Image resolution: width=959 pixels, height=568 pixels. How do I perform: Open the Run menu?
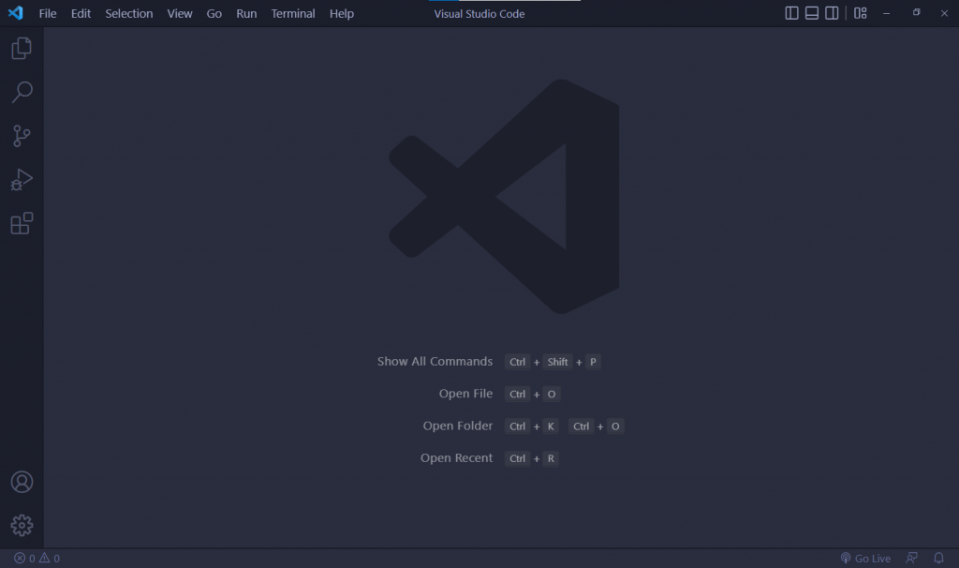pyautogui.click(x=246, y=13)
